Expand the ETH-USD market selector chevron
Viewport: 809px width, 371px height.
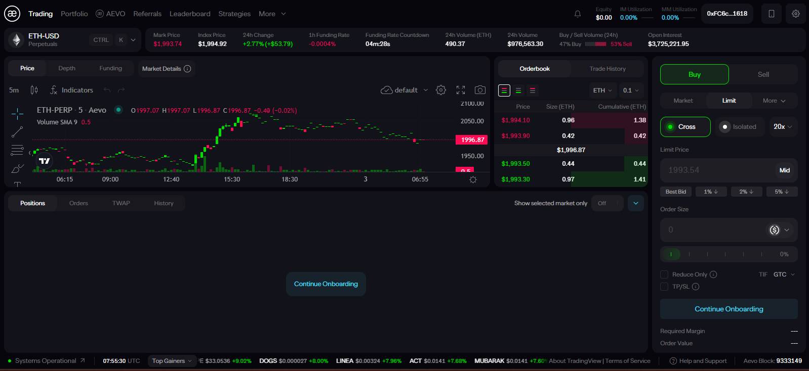click(133, 40)
